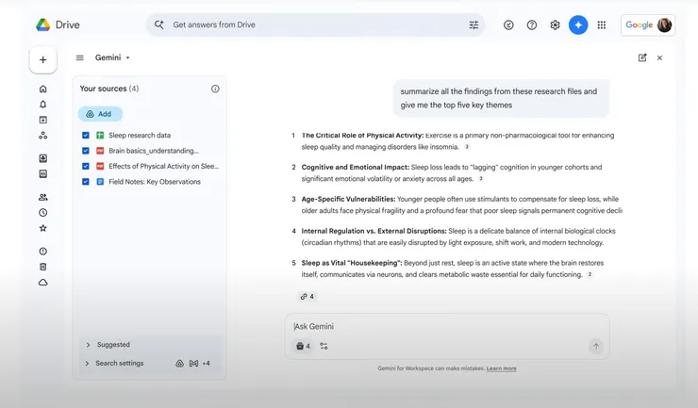Uncheck Brain basics_understanding source
Viewport: 698px width, 408px height.
tap(86, 151)
